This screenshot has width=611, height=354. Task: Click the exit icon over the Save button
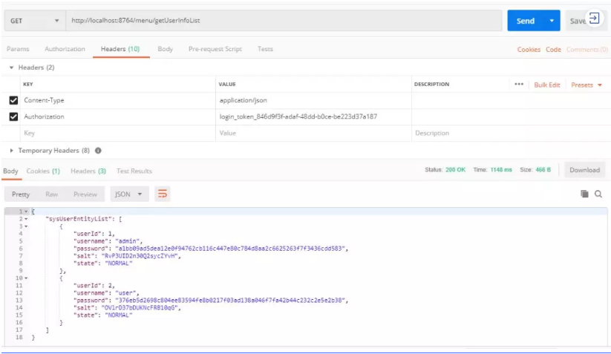594,19
